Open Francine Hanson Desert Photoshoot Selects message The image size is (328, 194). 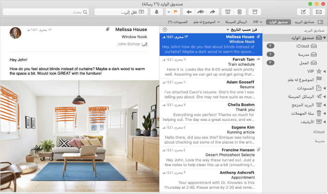click(x=211, y=157)
